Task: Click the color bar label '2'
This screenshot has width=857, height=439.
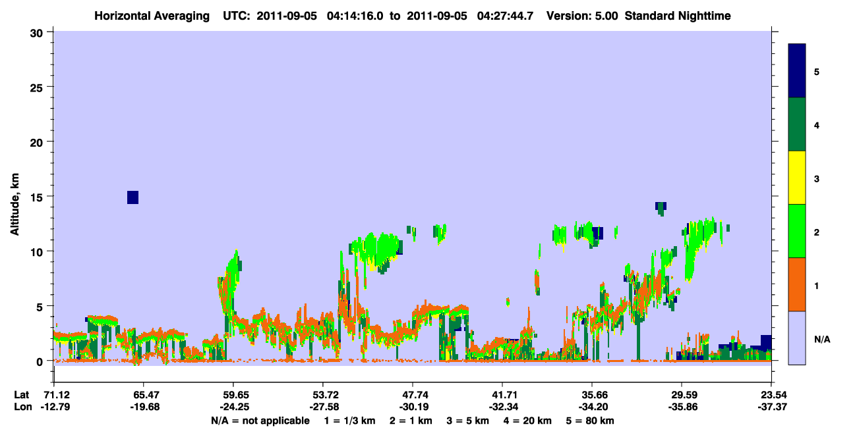Action: (817, 232)
